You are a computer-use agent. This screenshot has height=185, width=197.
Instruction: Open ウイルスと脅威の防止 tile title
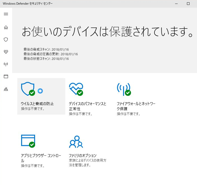[37, 104]
